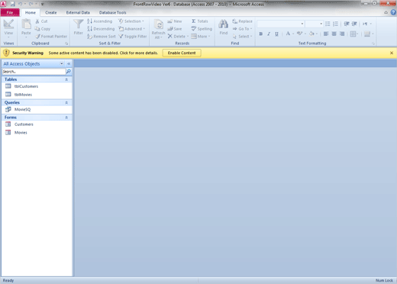Viewport: 397px width, 284px height.
Task: Collapse the Queries group
Action: pyautogui.click(x=66, y=102)
